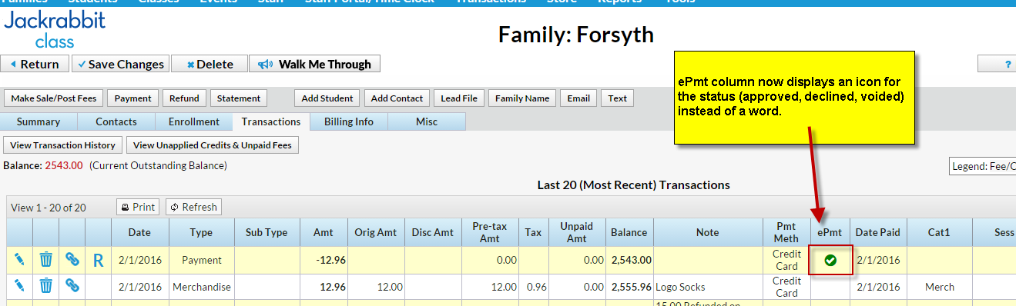Select the Transactions tab
This screenshot has height=306, width=1016.
point(271,121)
